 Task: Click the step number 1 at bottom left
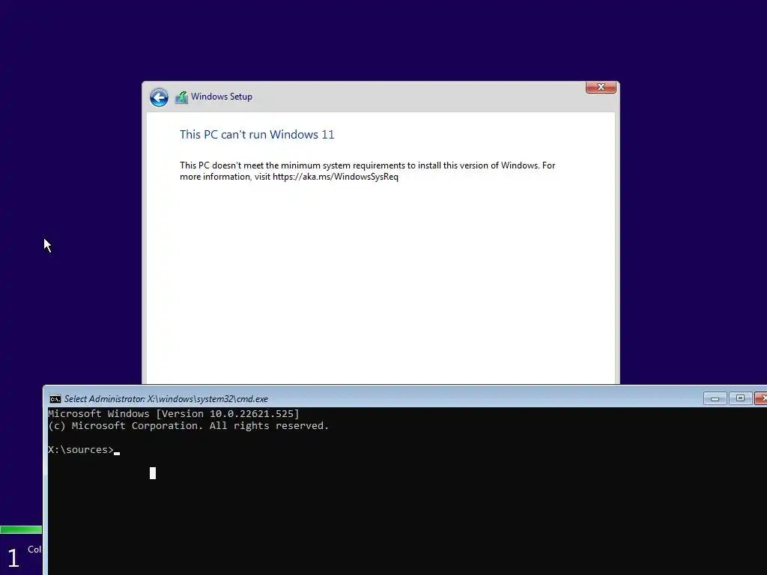point(13,558)
